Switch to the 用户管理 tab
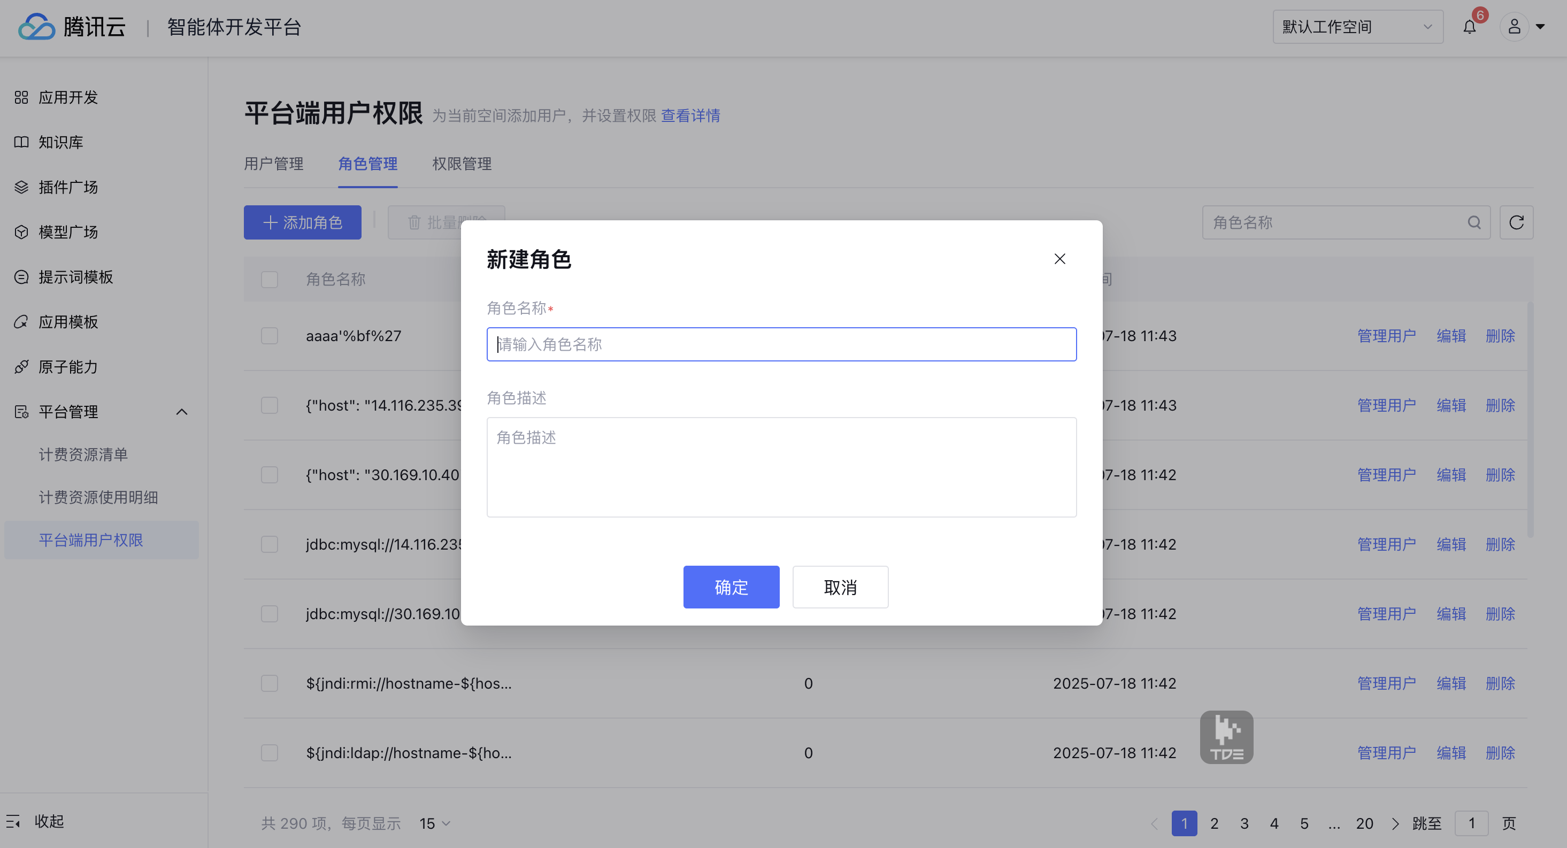 click(x=274, y=164)
